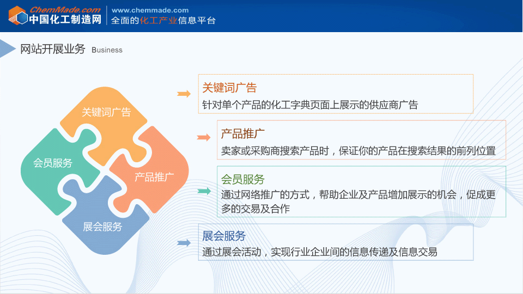This screenshot has height=294, width=523.
Task: Click the green 会员服务 card heading
Action: click(243, 179)
